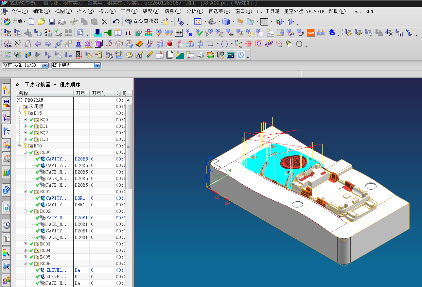Expand the B003 program group

click(26, 244)
